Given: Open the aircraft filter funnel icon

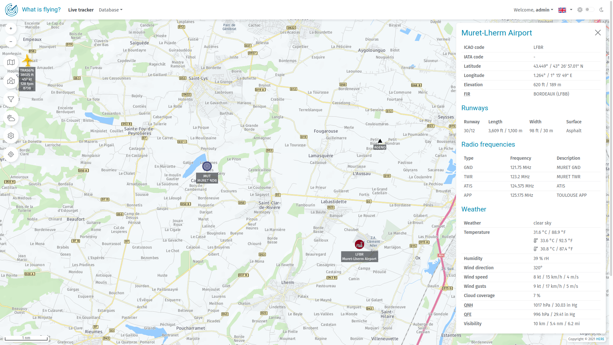Looking at the screenshot, I should (11, 99).
